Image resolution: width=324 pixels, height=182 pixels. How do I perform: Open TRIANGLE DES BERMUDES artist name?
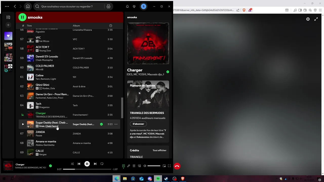coord(147,113)
